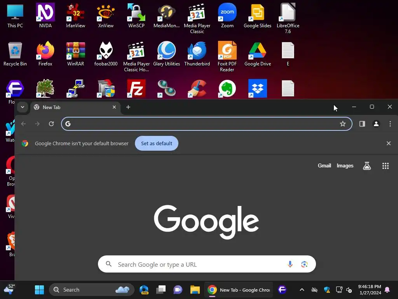Select the FileZilla desktop icon
Image resolution: width=398 pixels, height=299 pixels.
pyautogui.click(x=136, y=88)
